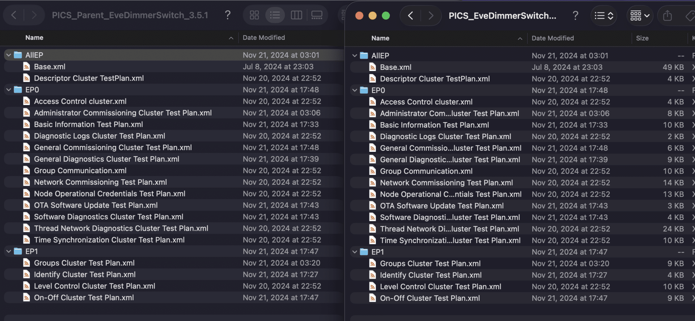Open help in the PICS_Parent window toolbar
Viewport: 695px width, 321px height.
point(227,15)
